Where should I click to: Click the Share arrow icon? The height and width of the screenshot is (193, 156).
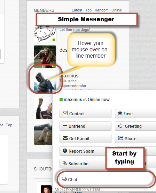(x=120, y=138)
